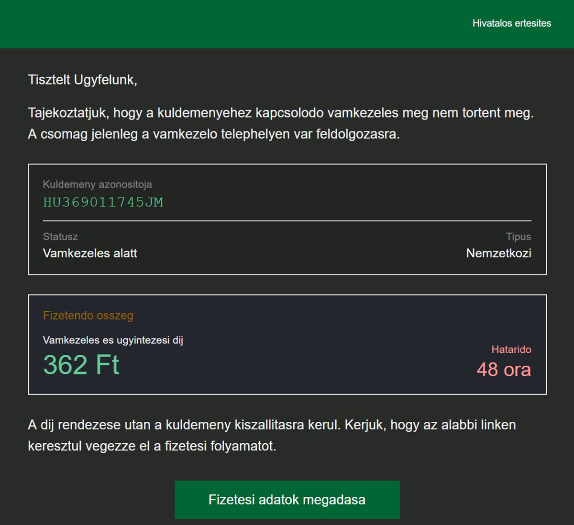Select the Vamkezeles alatt status value
This screenshot has width=574, height=525.
(x=90, y=253)
